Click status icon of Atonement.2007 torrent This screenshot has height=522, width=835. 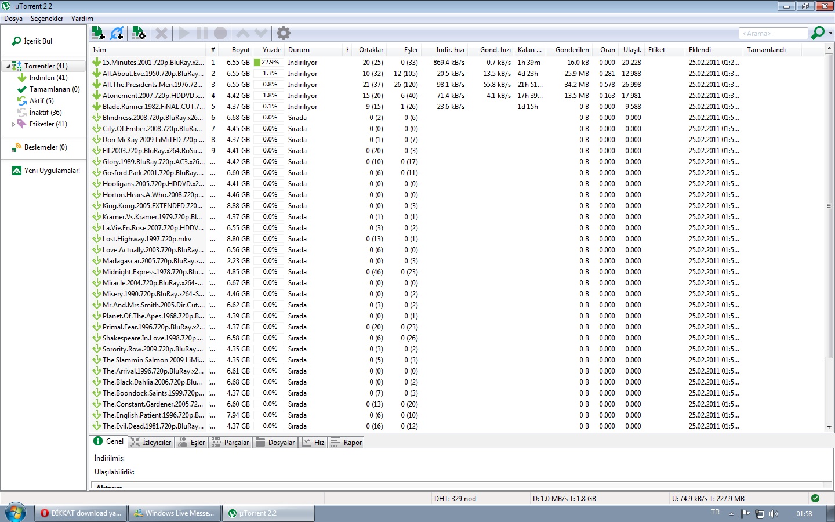[97, 96]
